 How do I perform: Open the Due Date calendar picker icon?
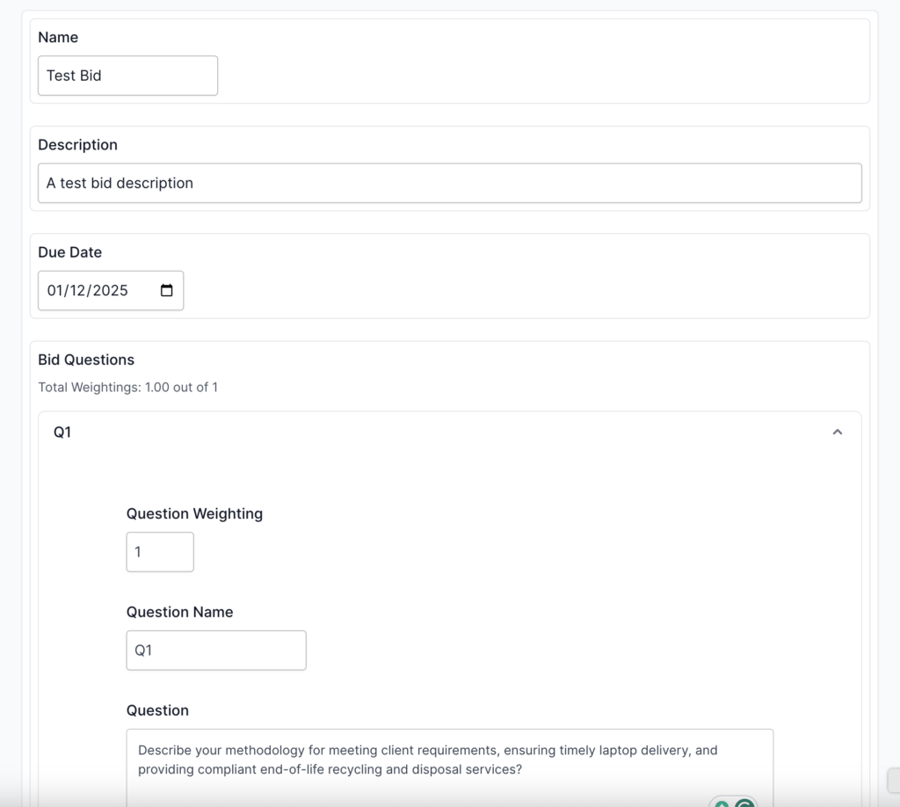click(x=166, y=291)
